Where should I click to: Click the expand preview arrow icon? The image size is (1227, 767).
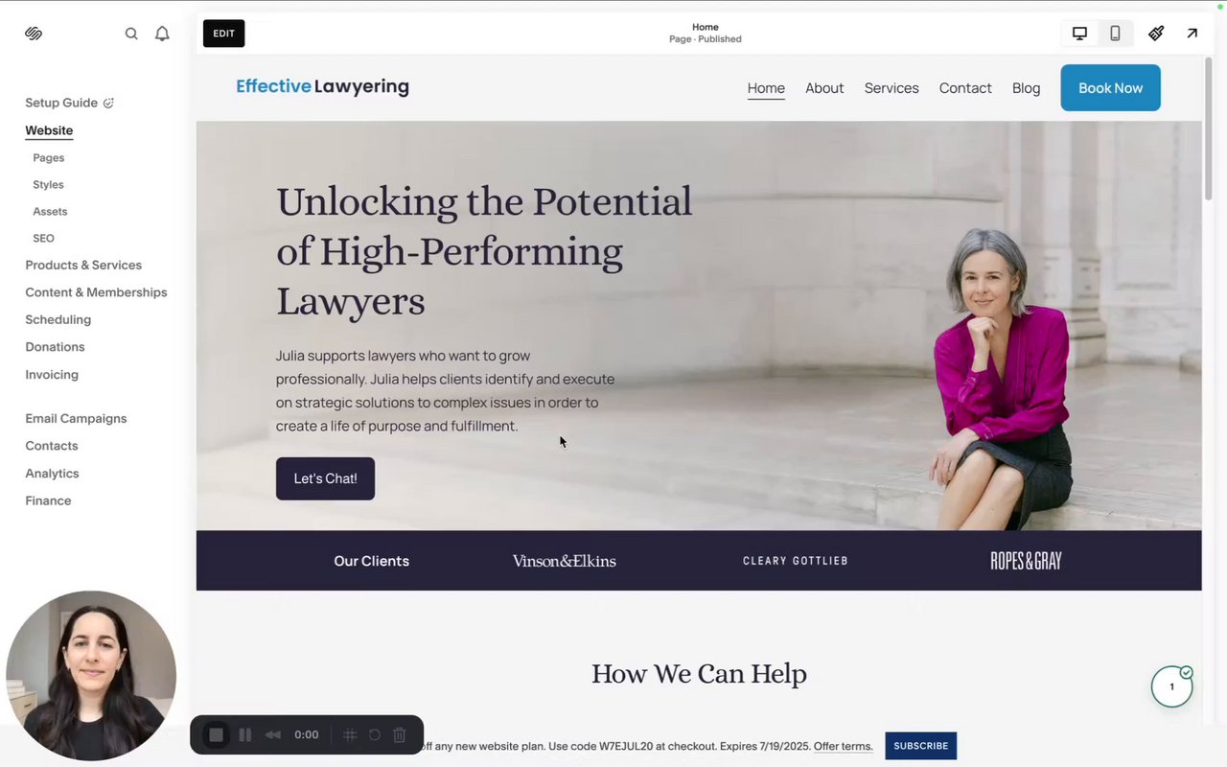pos(1192,34)
